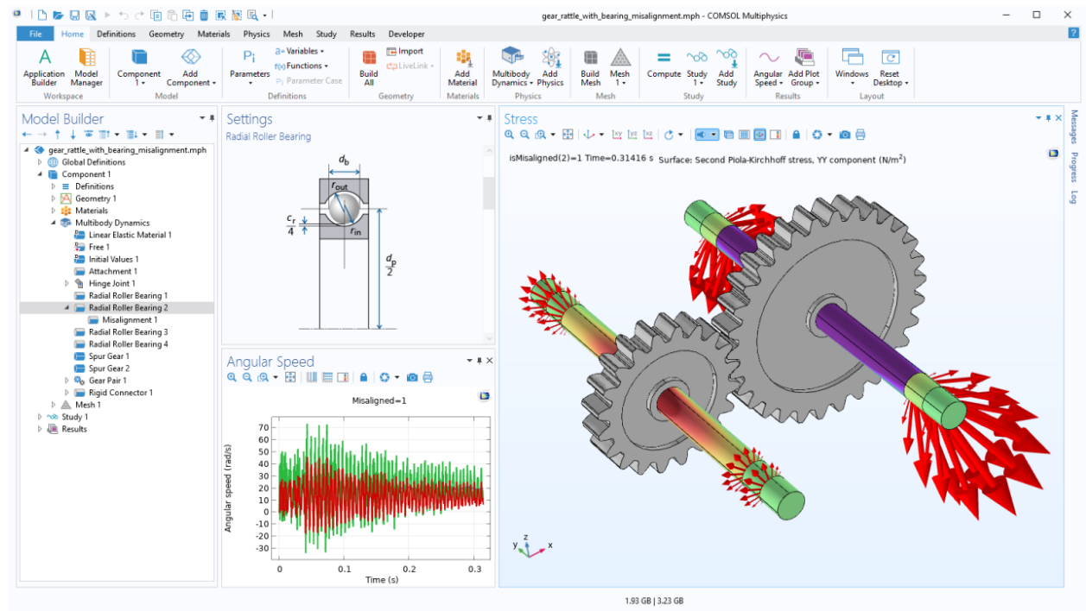
Task: Click Zoom In in the Angular Speed toolbar
Action: coord(232,377)
